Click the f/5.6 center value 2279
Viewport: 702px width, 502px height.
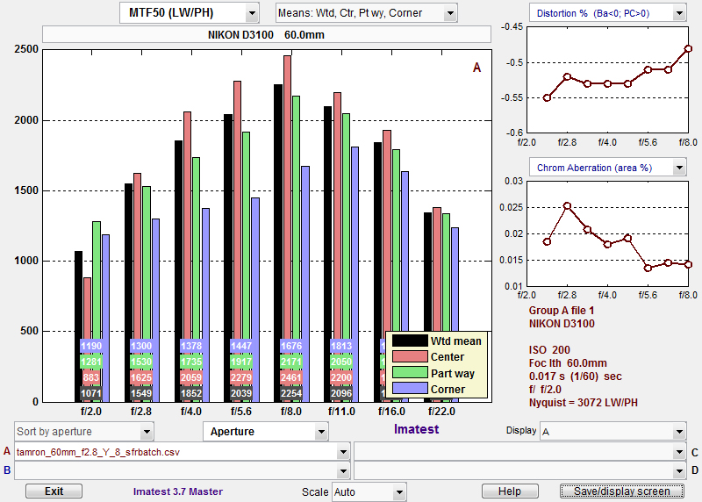[x=240, y=377]
